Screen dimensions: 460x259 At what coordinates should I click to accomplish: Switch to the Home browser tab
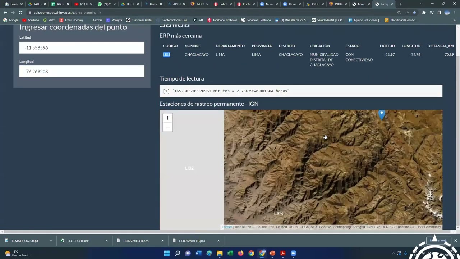pos(153,4)
